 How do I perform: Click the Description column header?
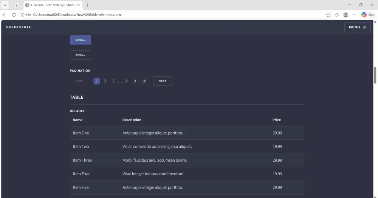(132, 120)
